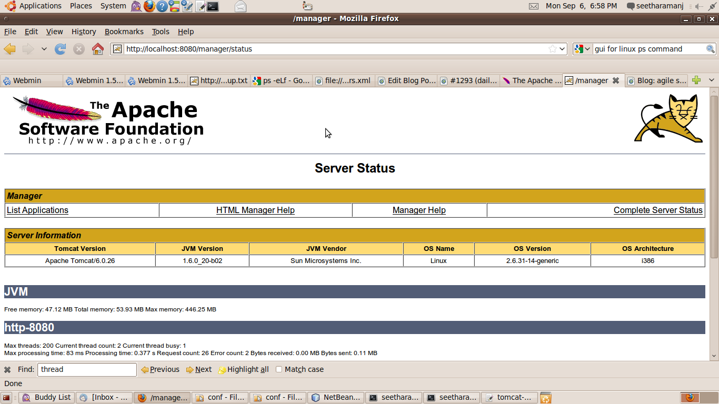The height and width of the screenshot is (404, 719).
Task: Open the seetharamanj user menu
Action: click(x=655, y=6)
